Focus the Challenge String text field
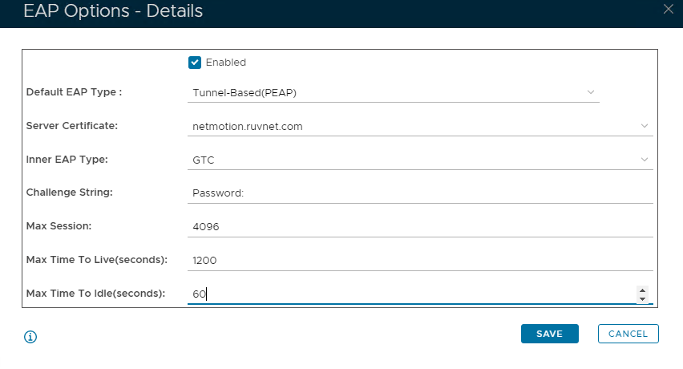The height and width of the screenshot is (369, 683). pos(421,193)
